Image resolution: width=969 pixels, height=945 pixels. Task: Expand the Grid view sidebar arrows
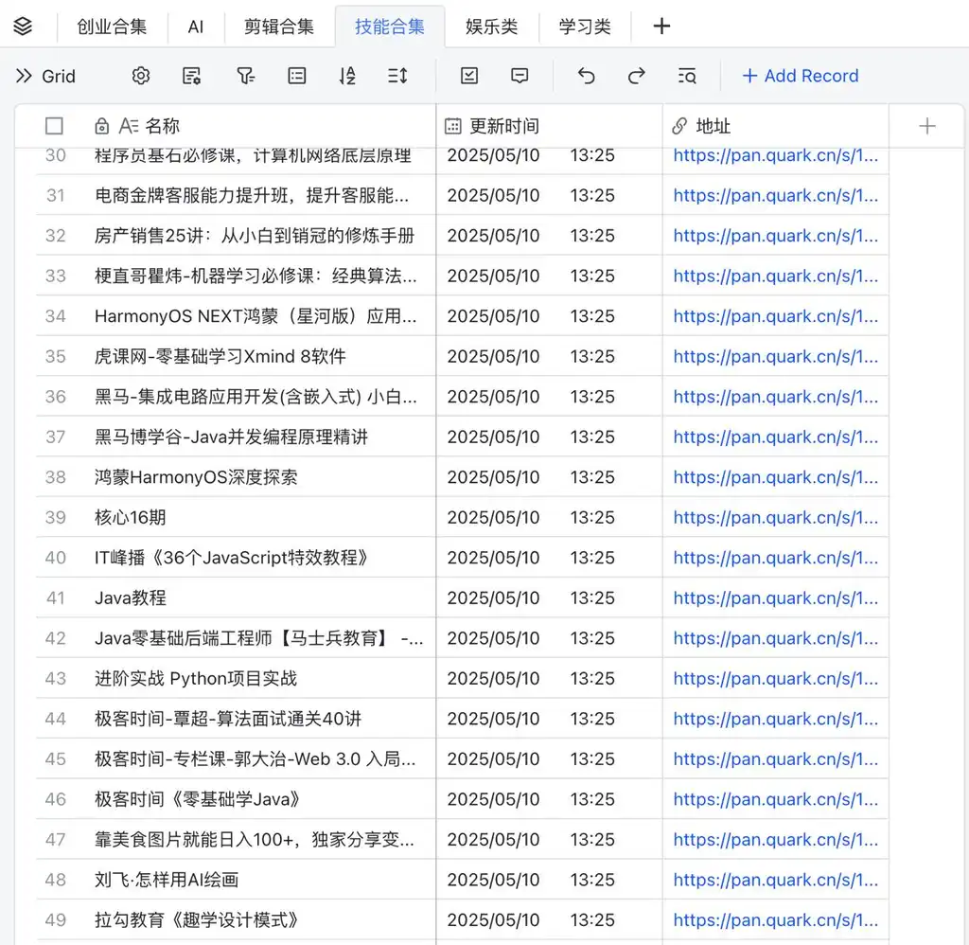coord(24,76)
